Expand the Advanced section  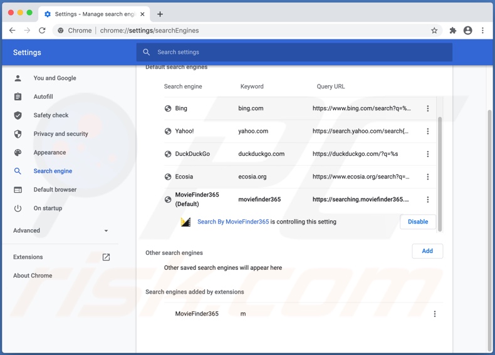(60, 230)
